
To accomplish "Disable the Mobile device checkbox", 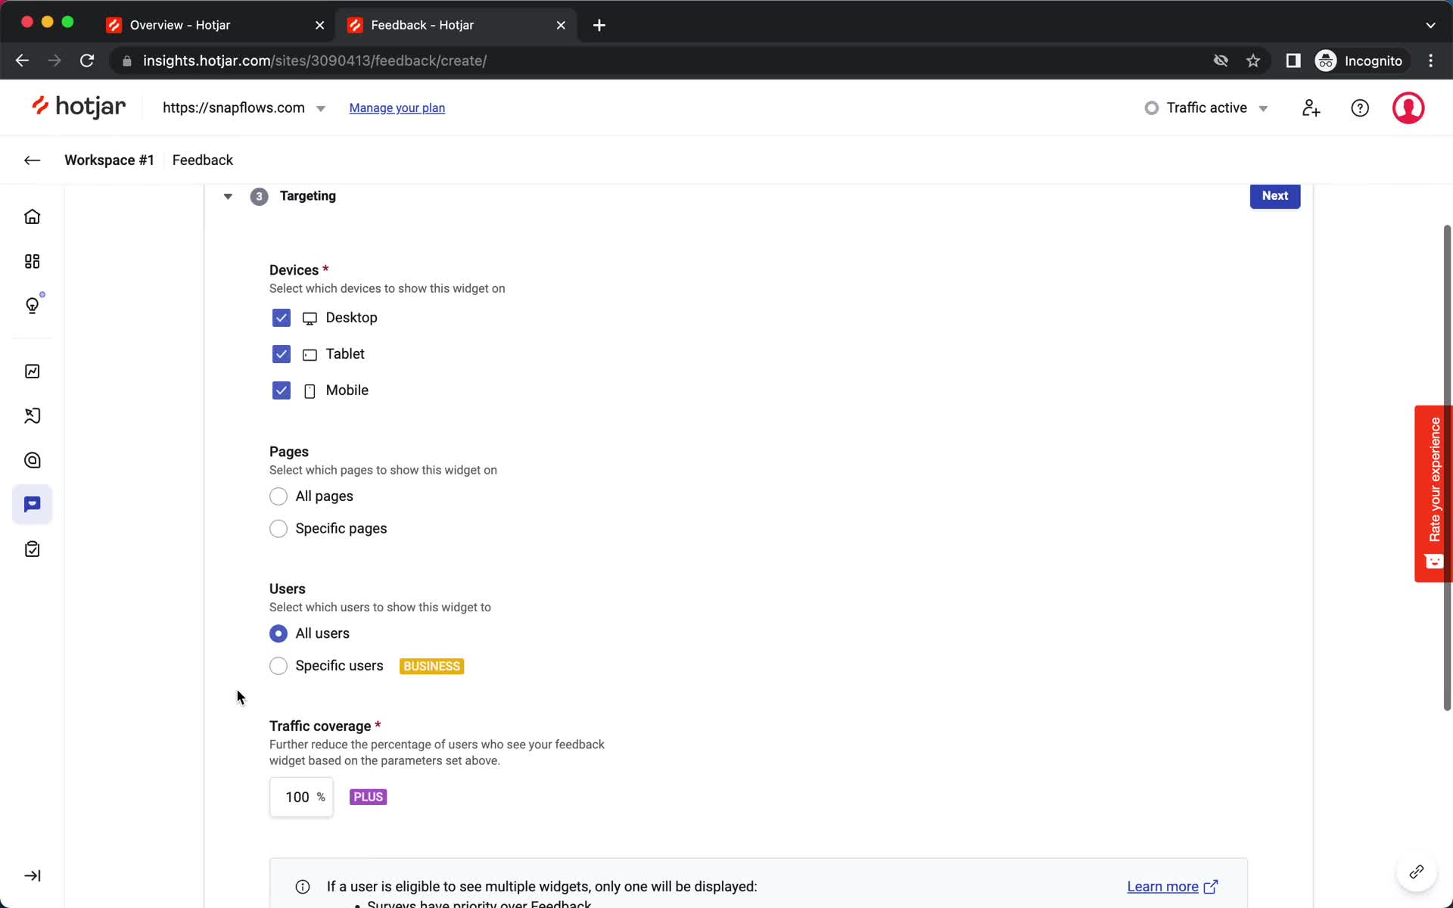I will tap(280, 390).
